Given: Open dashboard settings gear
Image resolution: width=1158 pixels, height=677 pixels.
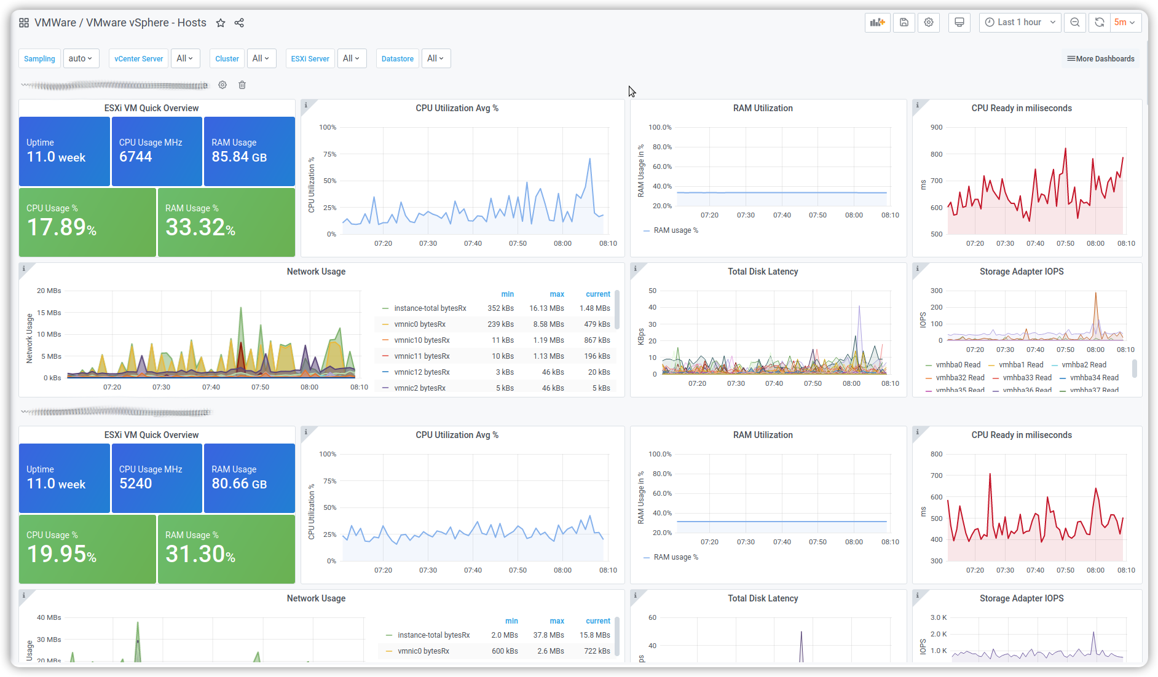Looking at the screenshot, I should pos(929,22).
